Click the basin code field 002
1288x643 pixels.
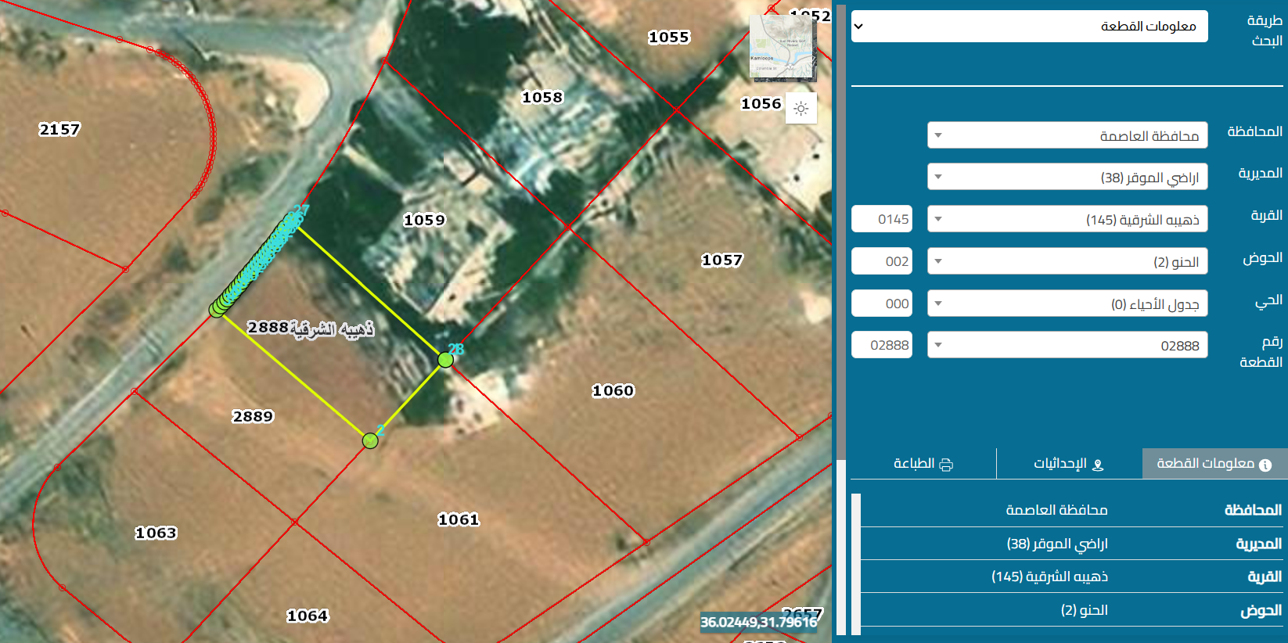pyautogui.click(x=882, y=261)
